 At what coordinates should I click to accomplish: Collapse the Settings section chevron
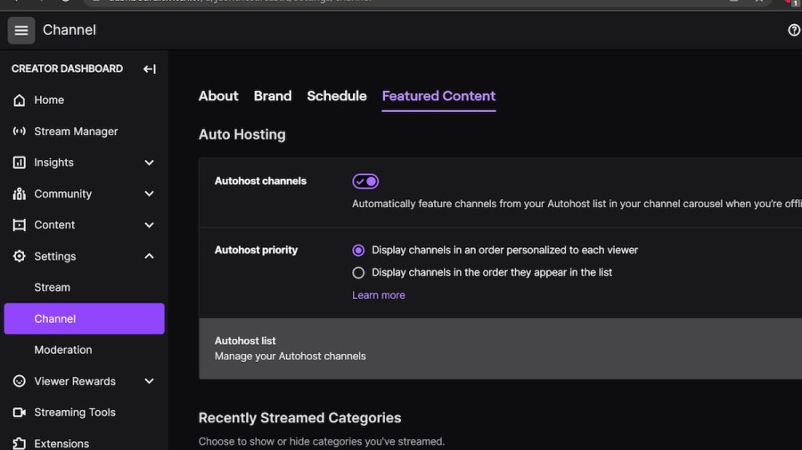[149, 256]
